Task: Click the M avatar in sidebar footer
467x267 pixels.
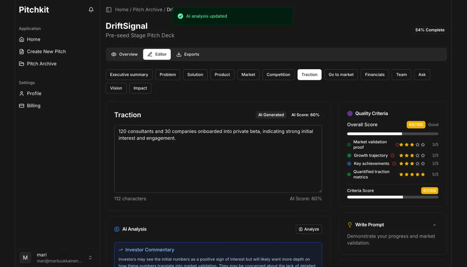Action: (x=25, y=258)
